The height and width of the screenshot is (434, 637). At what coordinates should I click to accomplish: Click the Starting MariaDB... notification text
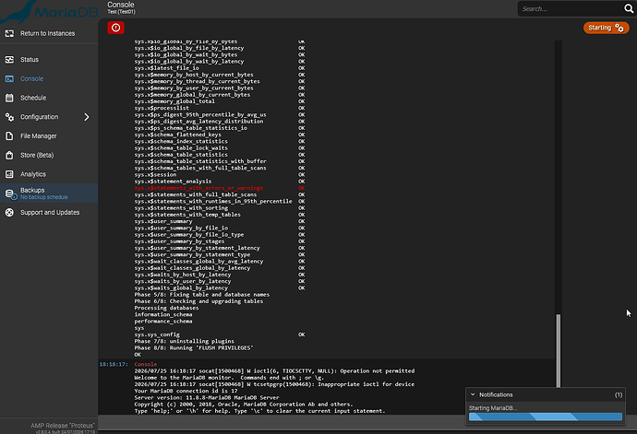(x=493, y=408)
